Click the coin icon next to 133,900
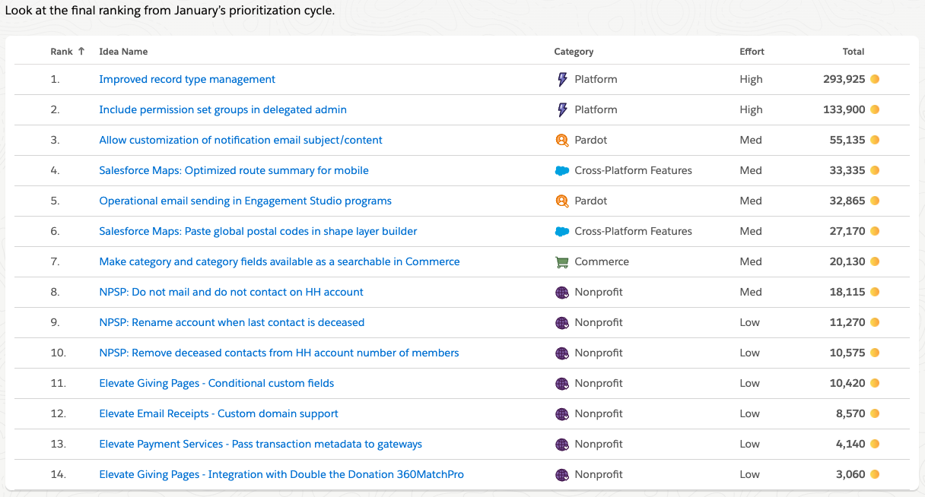This screenshot has width=925, height=497. [x=875, y=109]
